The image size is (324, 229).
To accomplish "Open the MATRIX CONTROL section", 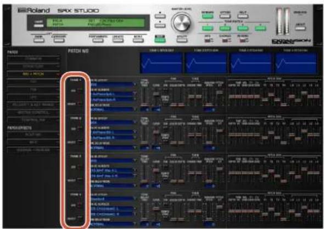I will click(x=33, y=113).
